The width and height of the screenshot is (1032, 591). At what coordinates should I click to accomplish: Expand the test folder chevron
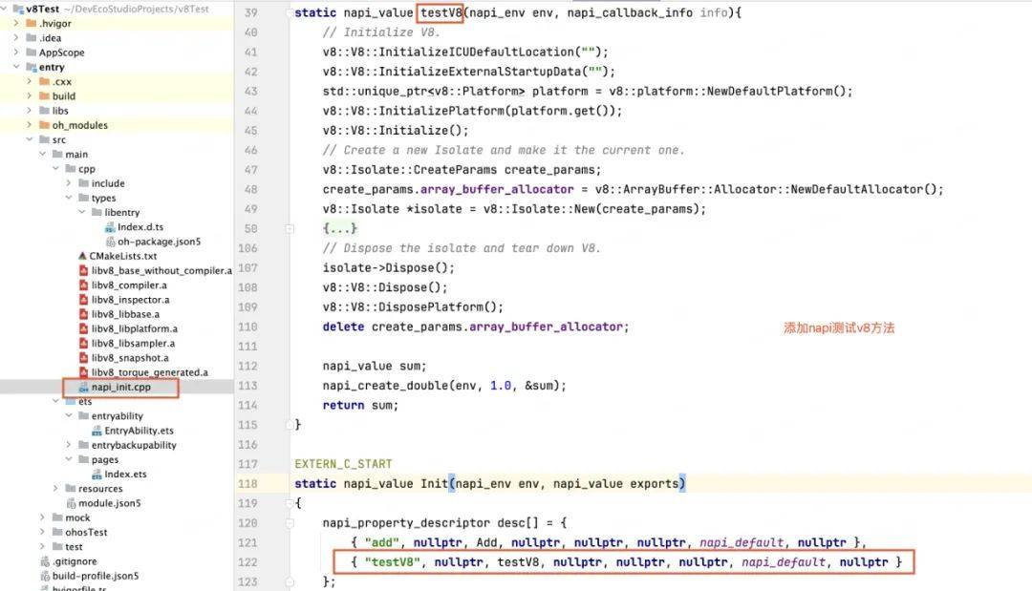point(43,546)
